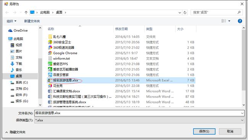Click sidebar scroll up arrow
This screenshot has width=248, height=140.
[x=40, y=28]
